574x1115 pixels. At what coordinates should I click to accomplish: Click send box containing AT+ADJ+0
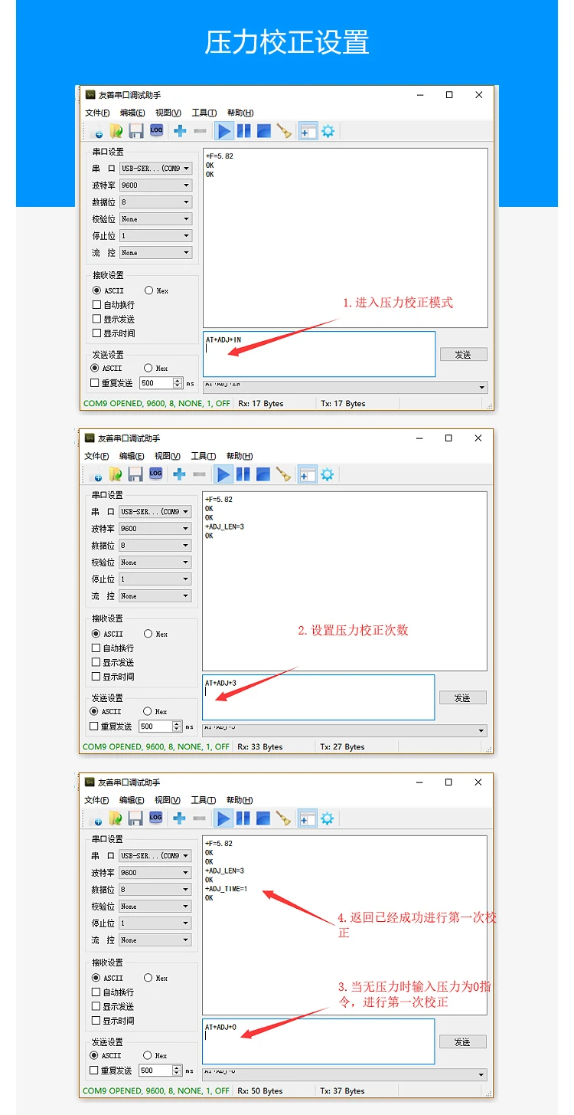coord(318,1041)
